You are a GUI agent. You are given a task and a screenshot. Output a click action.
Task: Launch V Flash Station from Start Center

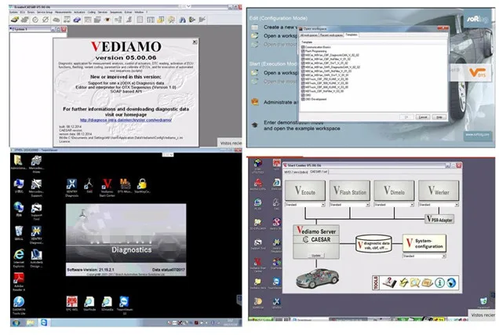(x=349, y=191)
